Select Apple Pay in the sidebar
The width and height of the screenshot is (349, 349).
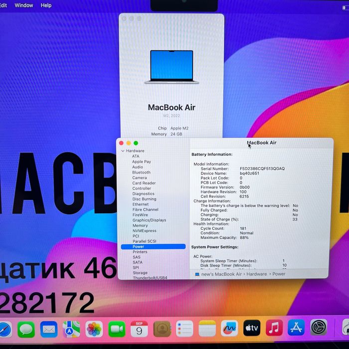pyautogui.click(x=142, y=162)
